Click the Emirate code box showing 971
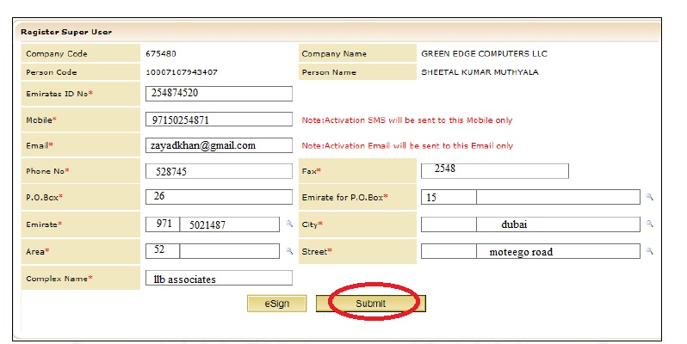687x344 pixels. 163,224
